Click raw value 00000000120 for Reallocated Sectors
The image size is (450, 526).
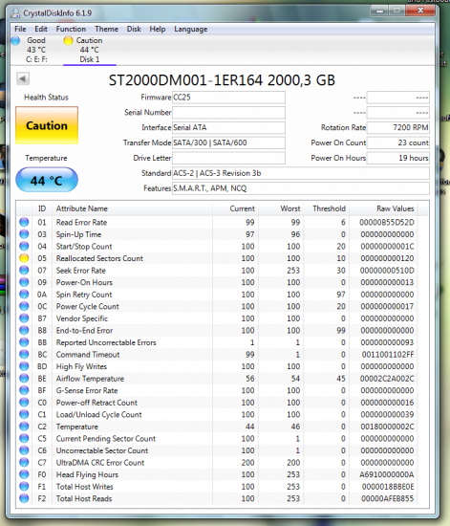pos(387,258)
